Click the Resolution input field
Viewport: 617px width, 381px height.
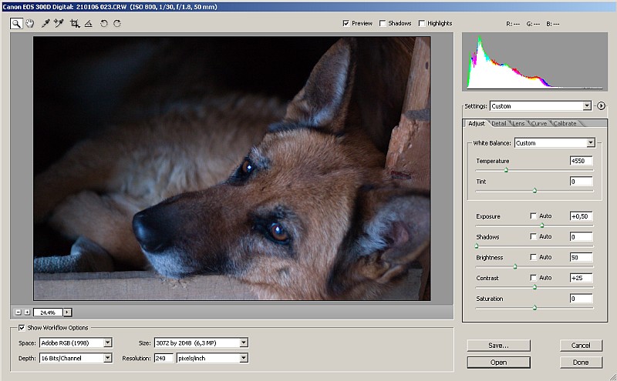point(164,358)
